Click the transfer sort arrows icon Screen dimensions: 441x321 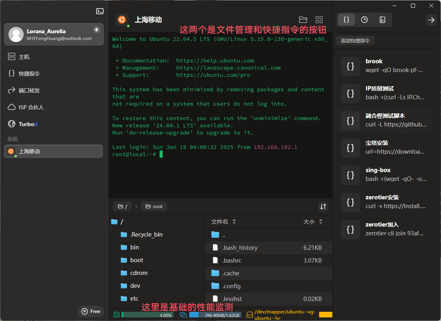(x=323, y=207)
